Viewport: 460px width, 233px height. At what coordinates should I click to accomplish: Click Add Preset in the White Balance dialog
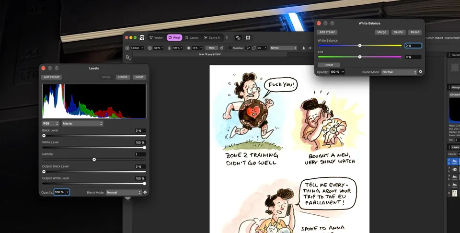coord(327,32)
